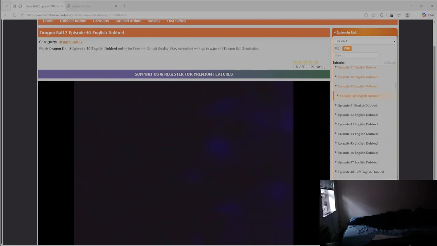Click the arrow beside Episode 45
437x246 pixels.
336,143
